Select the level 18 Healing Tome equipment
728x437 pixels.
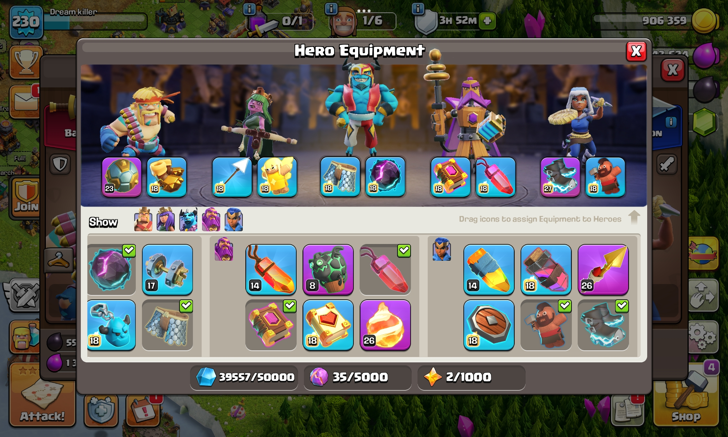(x=328, y=325)
